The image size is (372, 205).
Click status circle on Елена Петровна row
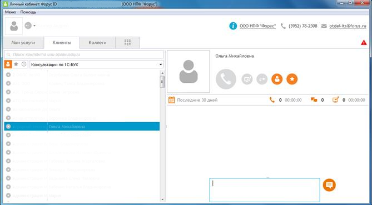pos(8,92)
